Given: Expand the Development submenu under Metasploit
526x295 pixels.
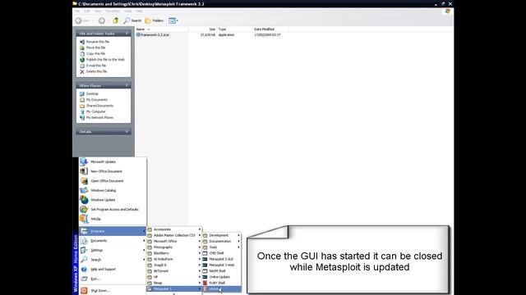Looking at the screenshot, I should [222, 235].
